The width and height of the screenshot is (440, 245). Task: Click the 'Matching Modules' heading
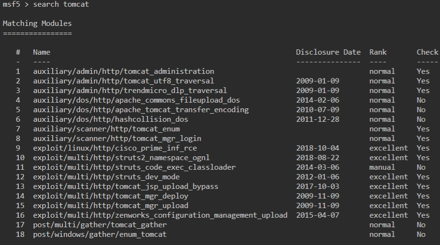(x=37, y=23)
